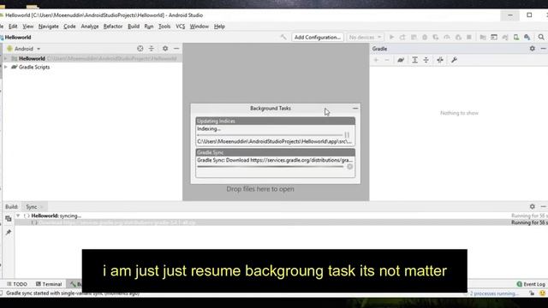Click the Search Everywhere magnifier icon
Screen dimensions: 548x308
click(541, 37)
